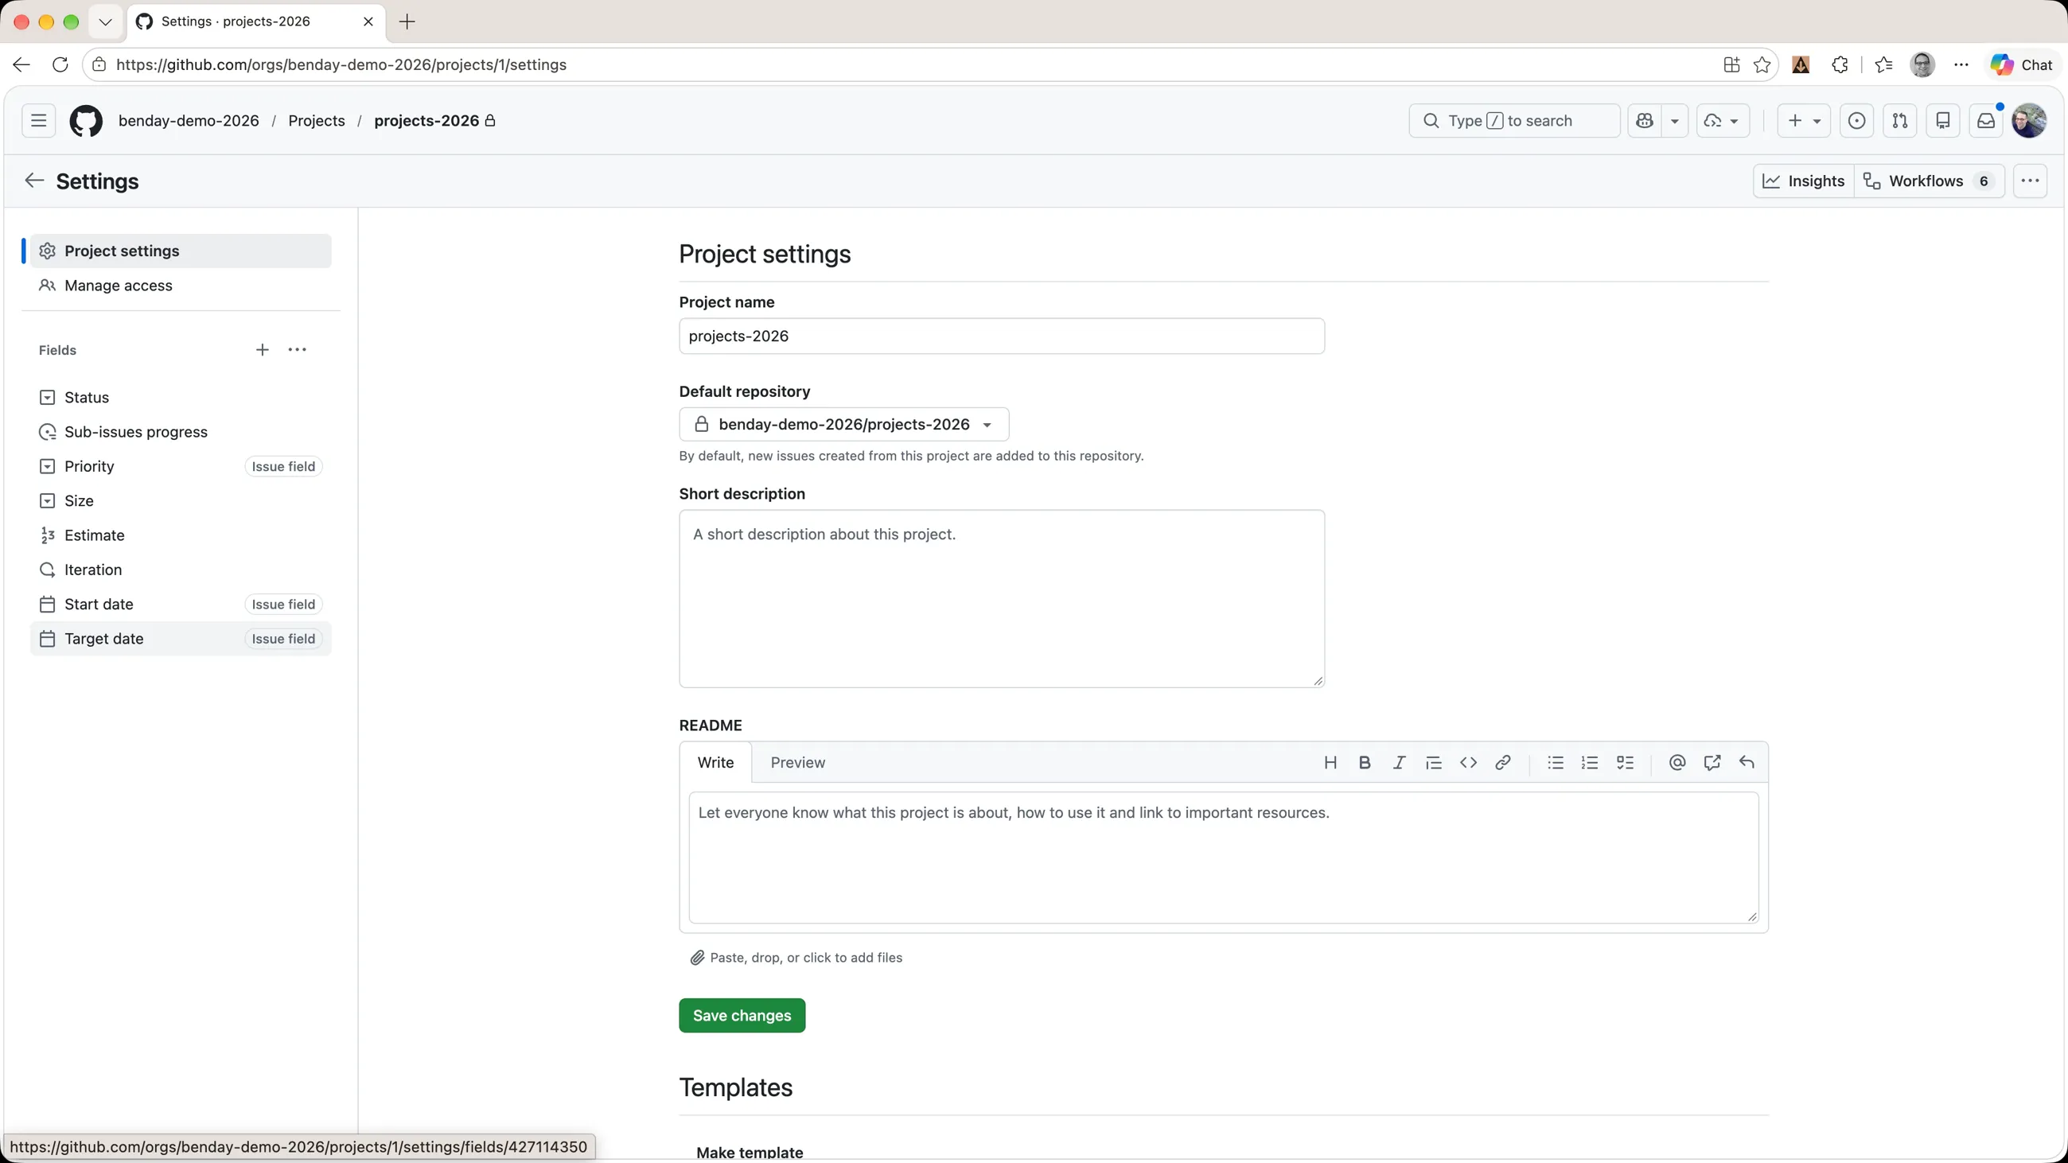
Task: Open the tab list chevron in browser
Action: [x=105, y=21]
